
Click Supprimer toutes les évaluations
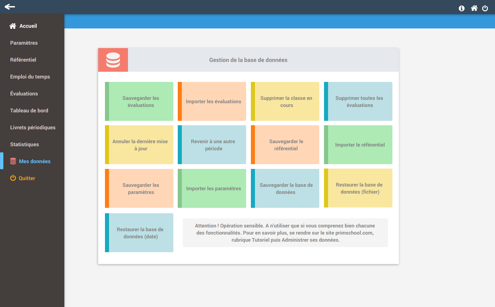(358, 102)
